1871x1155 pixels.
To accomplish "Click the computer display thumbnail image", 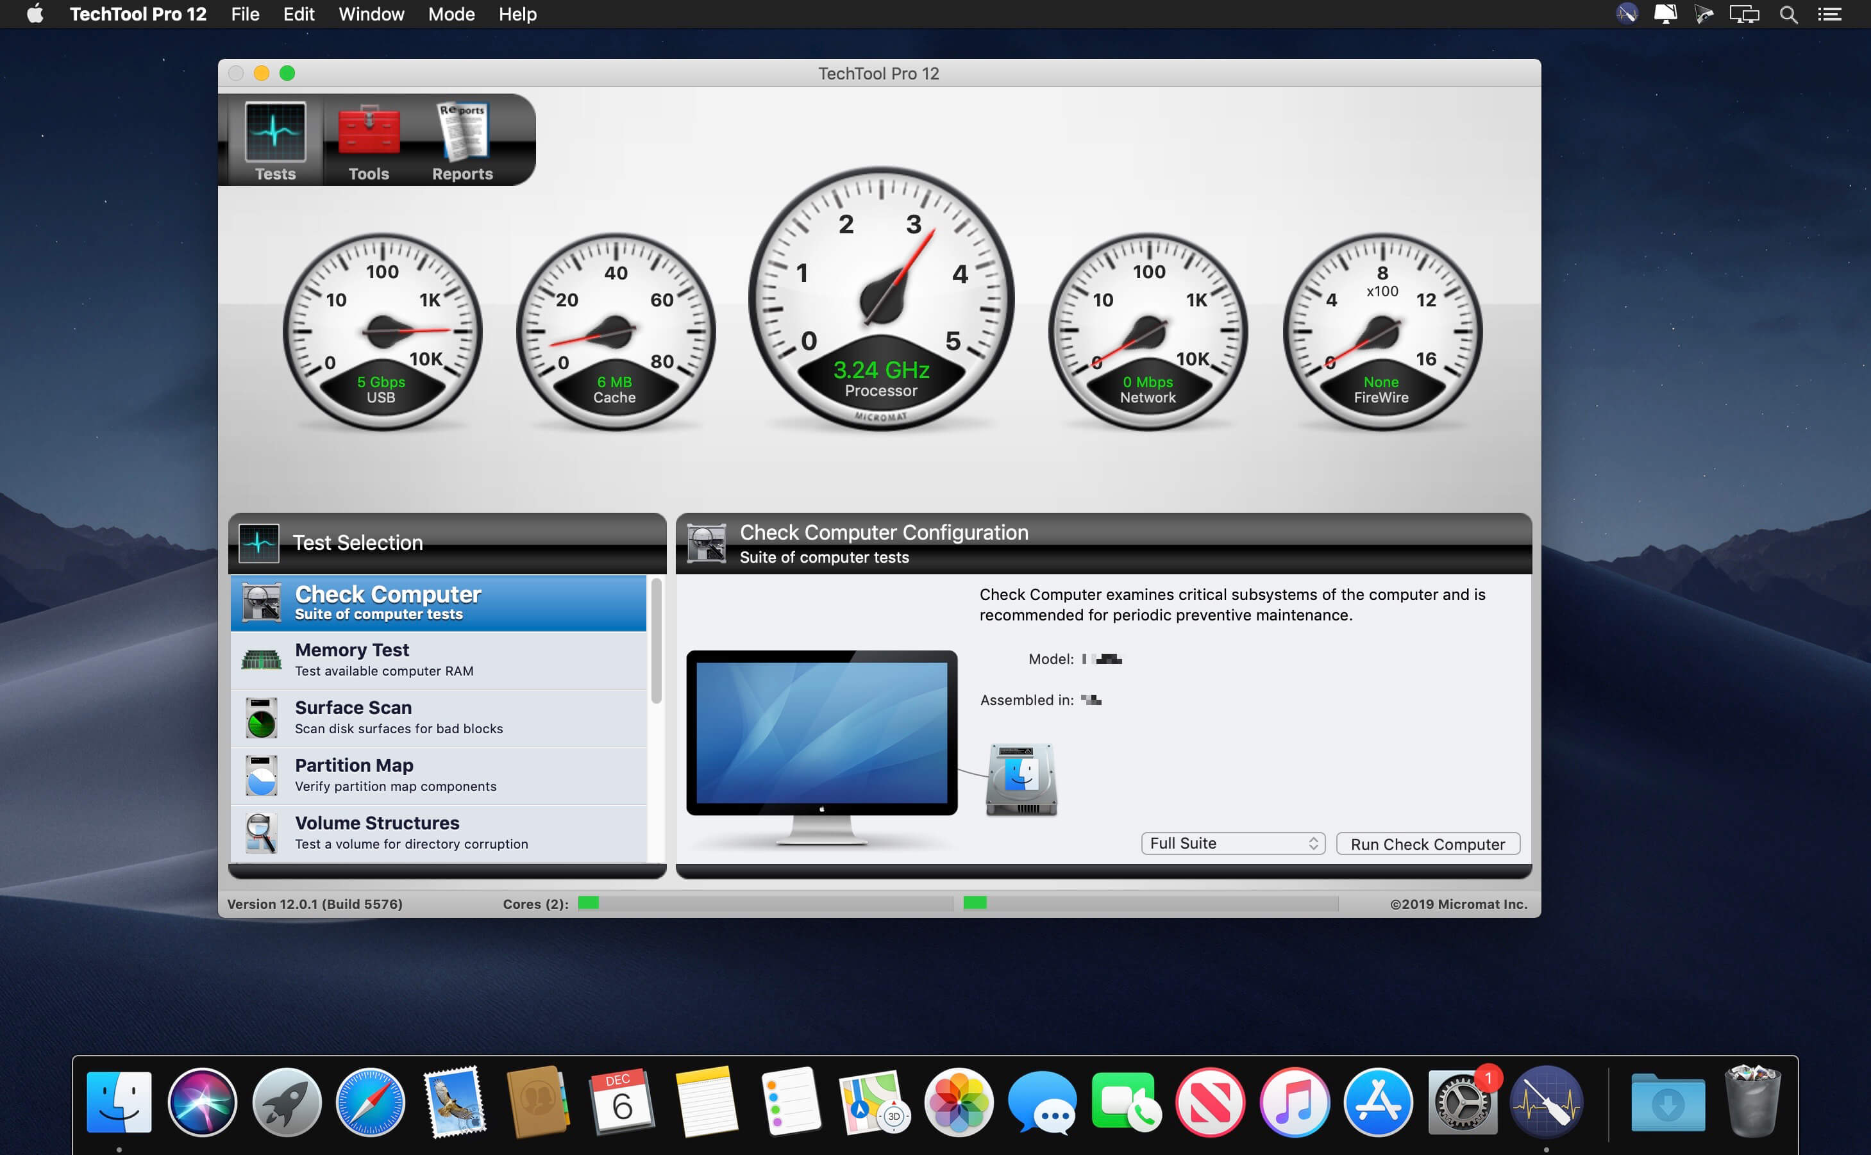I will pos(821,749).
